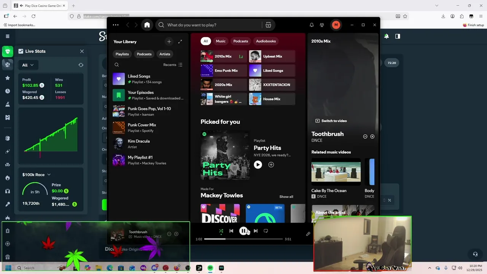The width and height of the screenshot is (487, 274).
Task: Hide Toothbrush from this mix in side panel
Action: pos(365,136)
